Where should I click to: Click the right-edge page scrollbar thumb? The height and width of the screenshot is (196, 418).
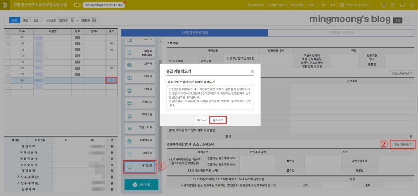click(x=417, y=103)
